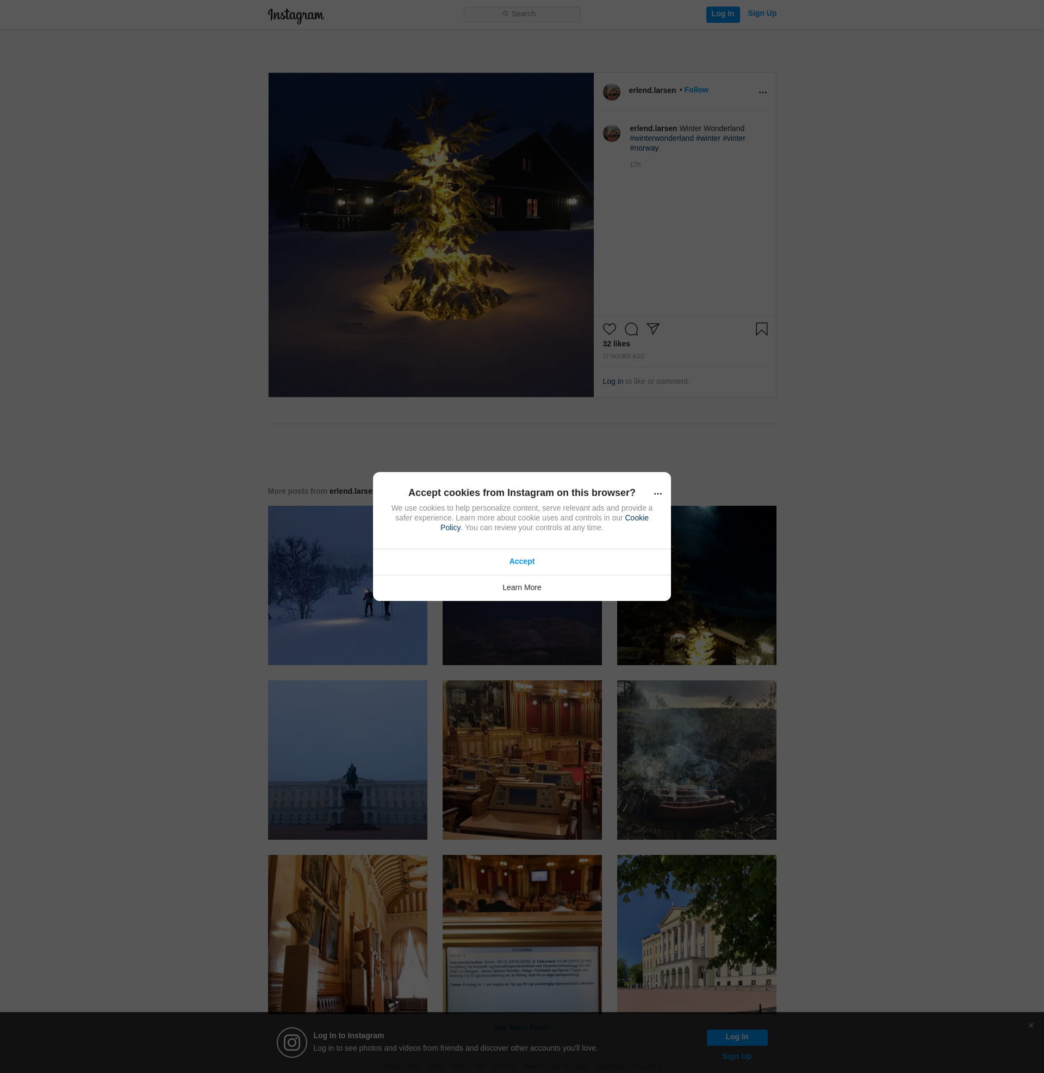Click the See More Posts link

[521, 1027]
